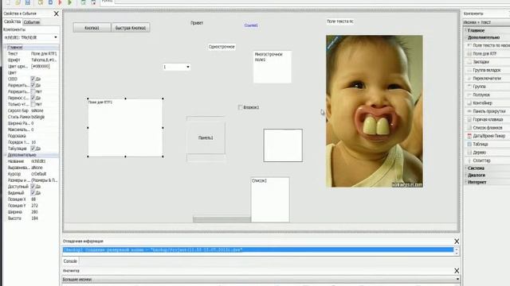Viewport: 510px width, 286px height.
Task: Collapse 'Главное' group in the properties list
Action: 6,48
